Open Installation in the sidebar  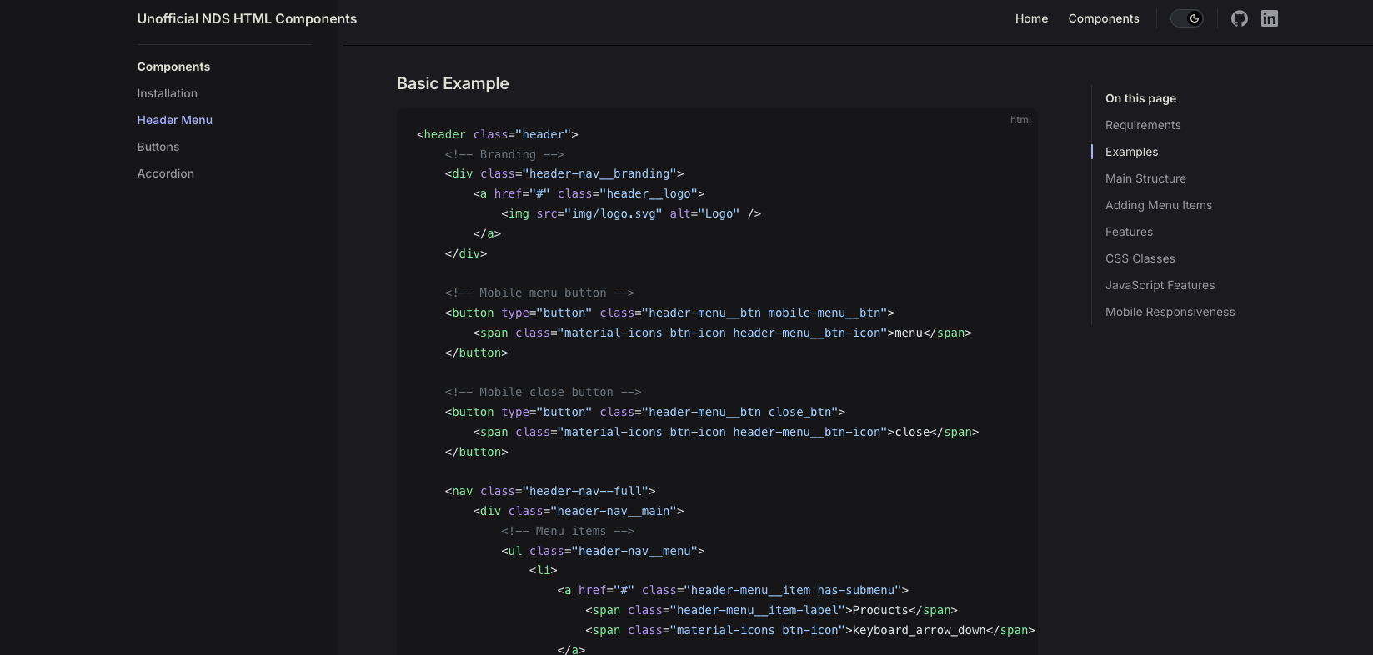pos(168,93)
